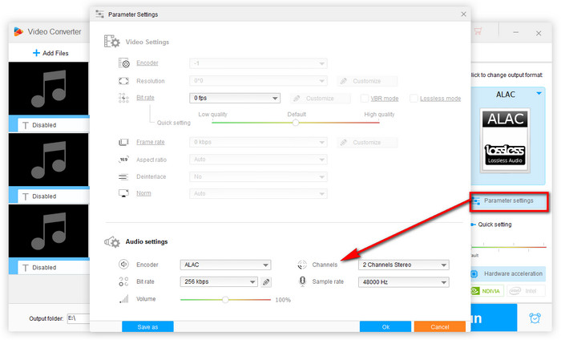The height and width of the screenshot is (340, 561).
Task: Click the Video Settings gear icon
Action: pyautogui.click(x=111, y=41)
